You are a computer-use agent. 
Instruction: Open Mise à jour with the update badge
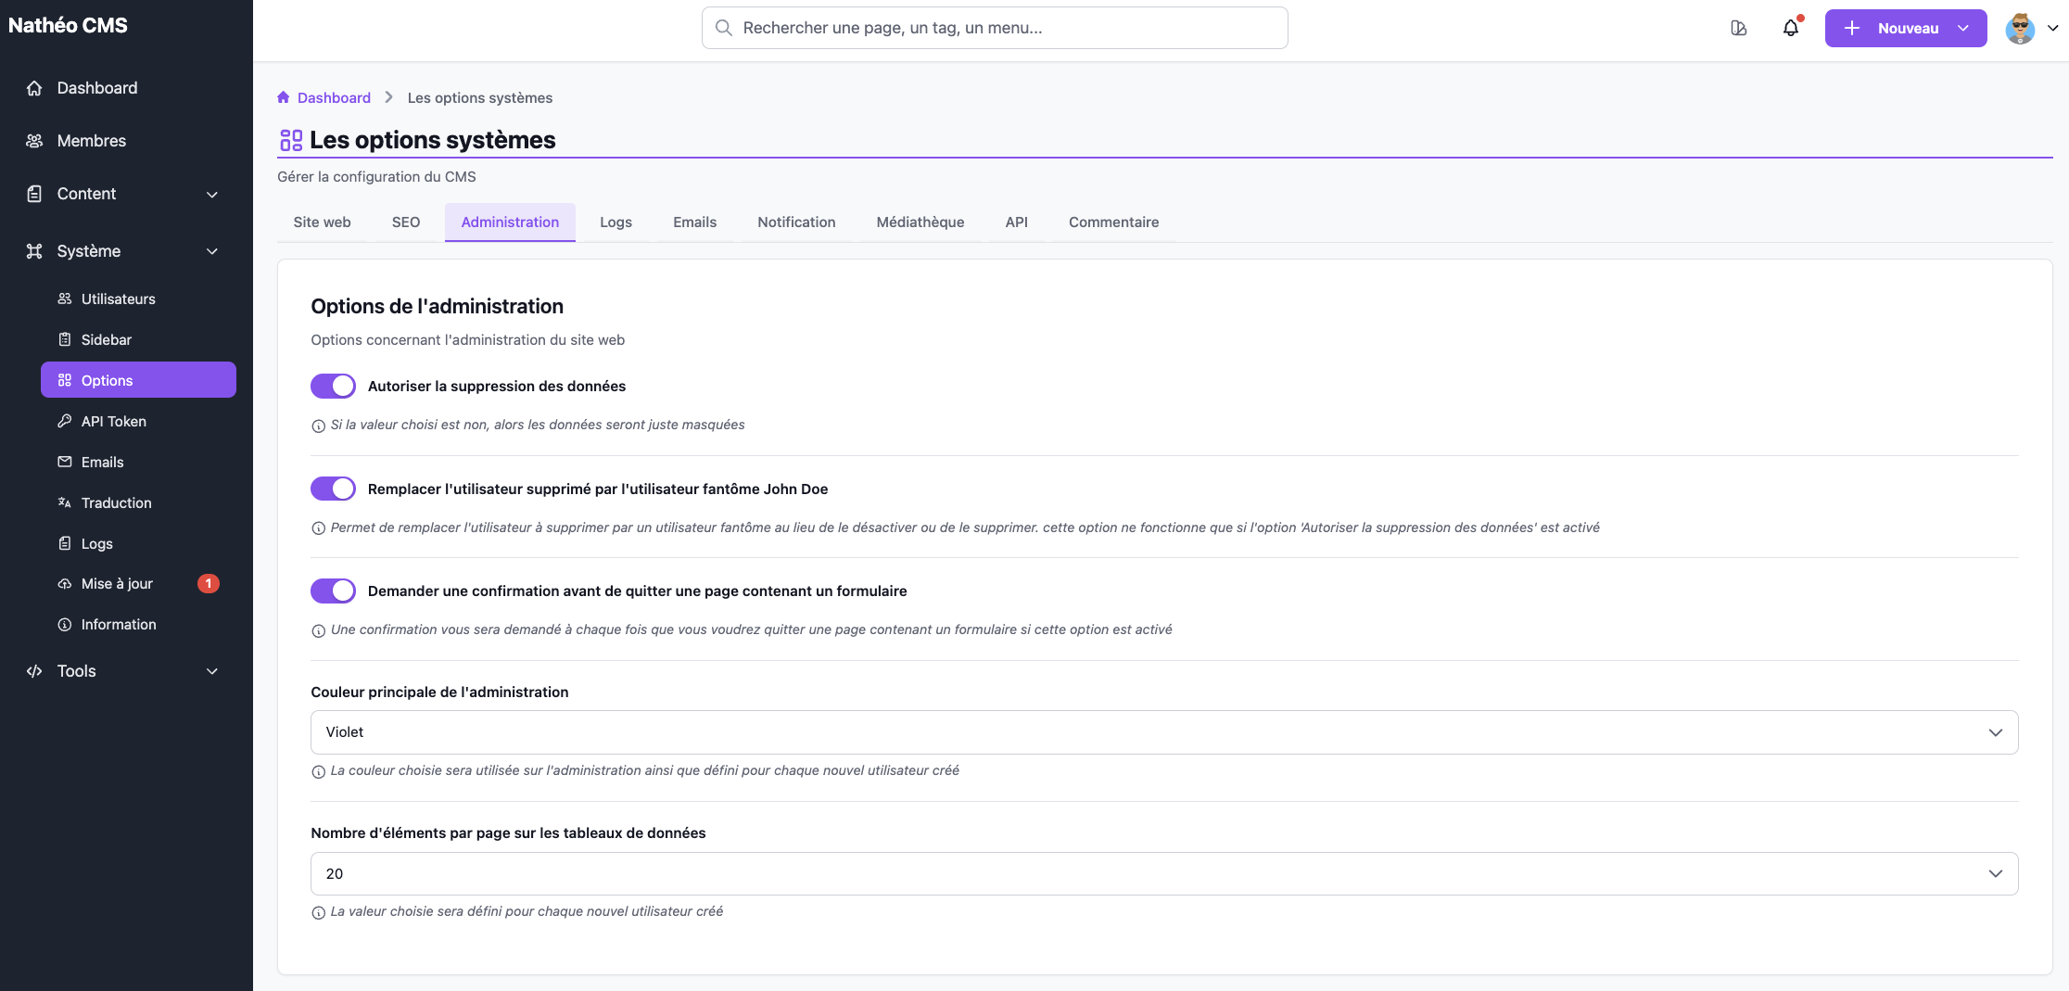(116, 583)
